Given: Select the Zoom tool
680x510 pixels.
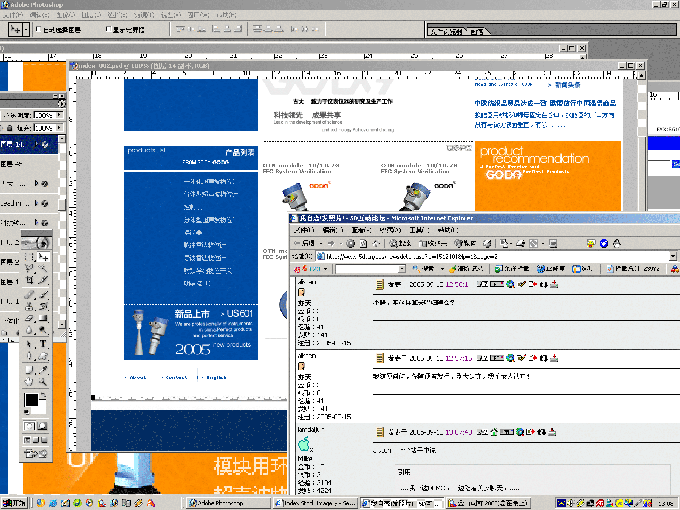Looking at the screenshot, I should tap(43, 381).
